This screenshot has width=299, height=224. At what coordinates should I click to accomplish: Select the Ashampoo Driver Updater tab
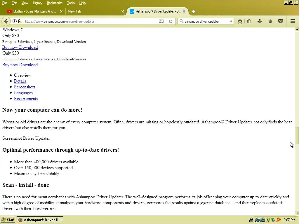point(158,11)
